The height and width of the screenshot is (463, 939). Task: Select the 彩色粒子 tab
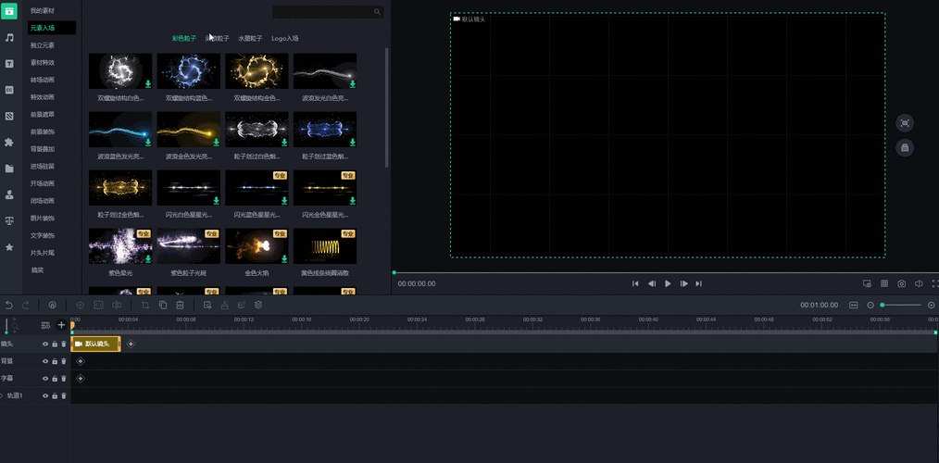[184, 38]
